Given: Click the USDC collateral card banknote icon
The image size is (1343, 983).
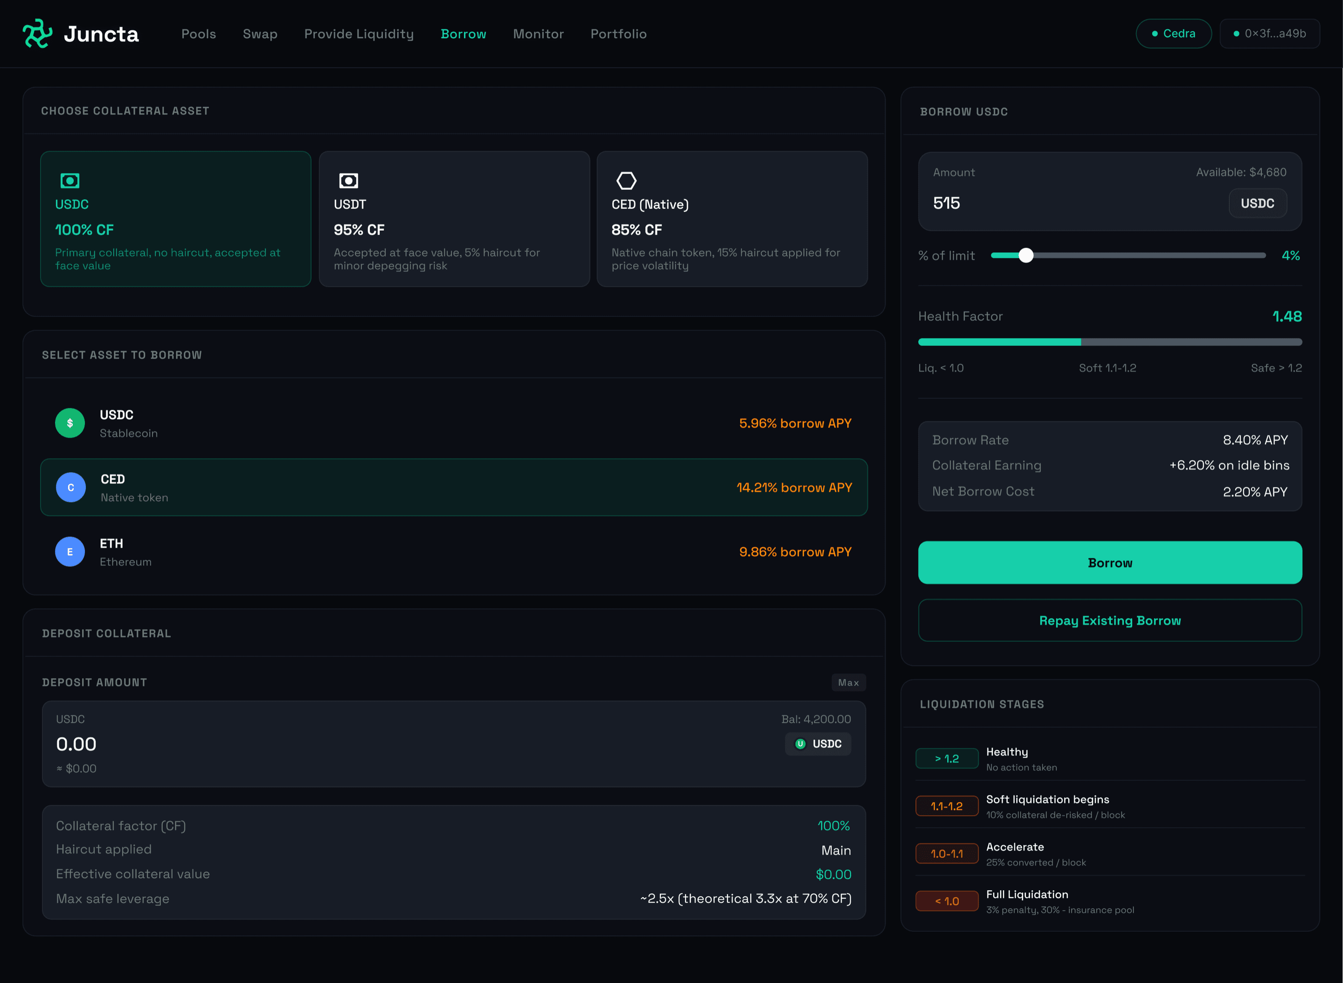Looking at the screenshot, I should (x=70, y=180).
